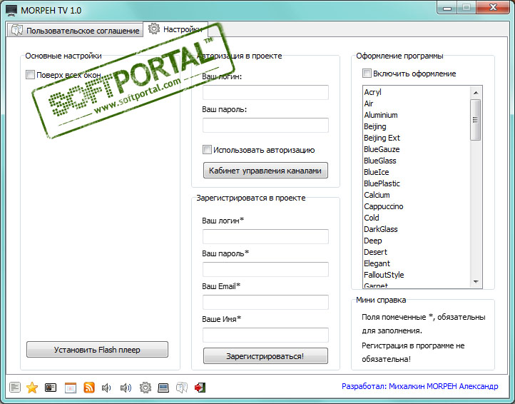Screen dimensions: 515x404
Task: Select 'Elegant' theme in list
Action: 417,263
